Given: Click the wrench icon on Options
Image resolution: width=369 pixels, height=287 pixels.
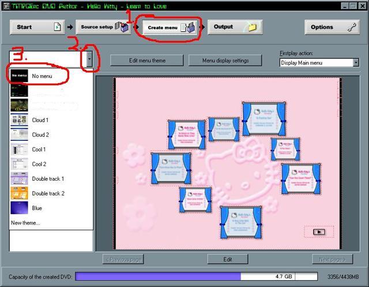Looking at the screenshot, I should (352, 27).
